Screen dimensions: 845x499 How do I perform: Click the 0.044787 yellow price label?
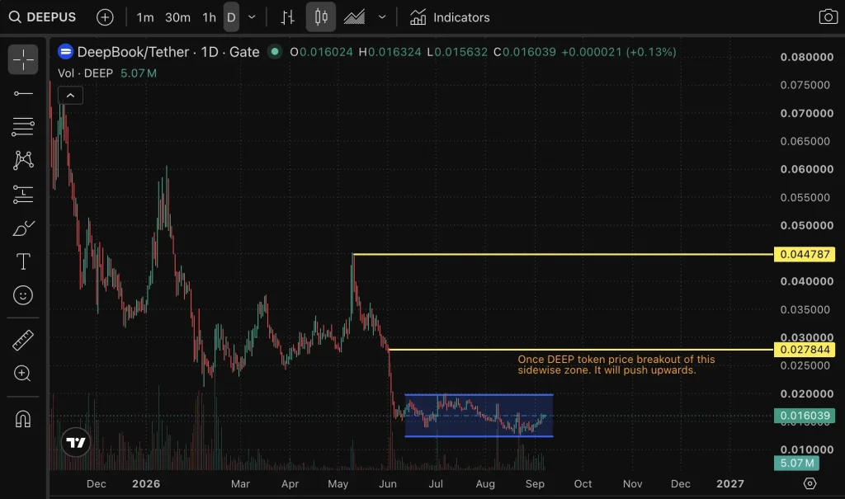pos(805,254)
